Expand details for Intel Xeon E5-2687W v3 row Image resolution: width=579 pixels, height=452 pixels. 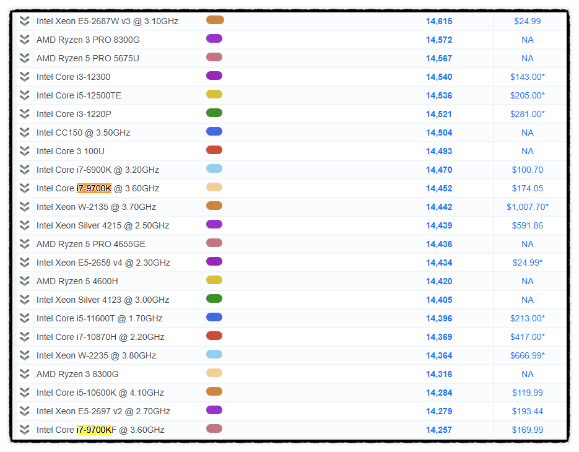coord(24,21)
